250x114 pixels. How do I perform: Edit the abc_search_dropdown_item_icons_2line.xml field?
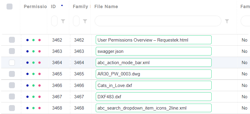(x=154, y=108)
